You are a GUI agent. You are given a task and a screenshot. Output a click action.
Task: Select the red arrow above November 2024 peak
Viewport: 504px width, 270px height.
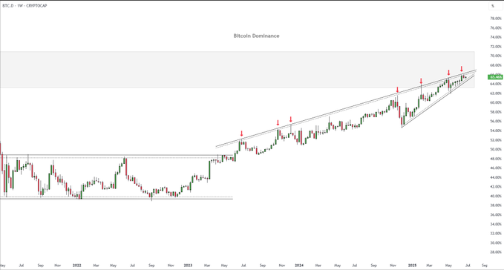[x=397, y=90]
